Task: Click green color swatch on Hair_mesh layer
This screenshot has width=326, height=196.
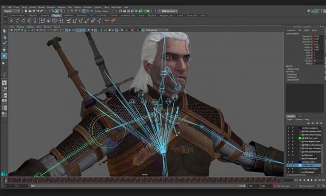Action: (300, 138)
